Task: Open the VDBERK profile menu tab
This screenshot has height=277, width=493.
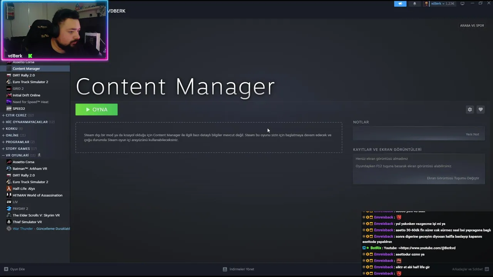Action: point(116,11)
